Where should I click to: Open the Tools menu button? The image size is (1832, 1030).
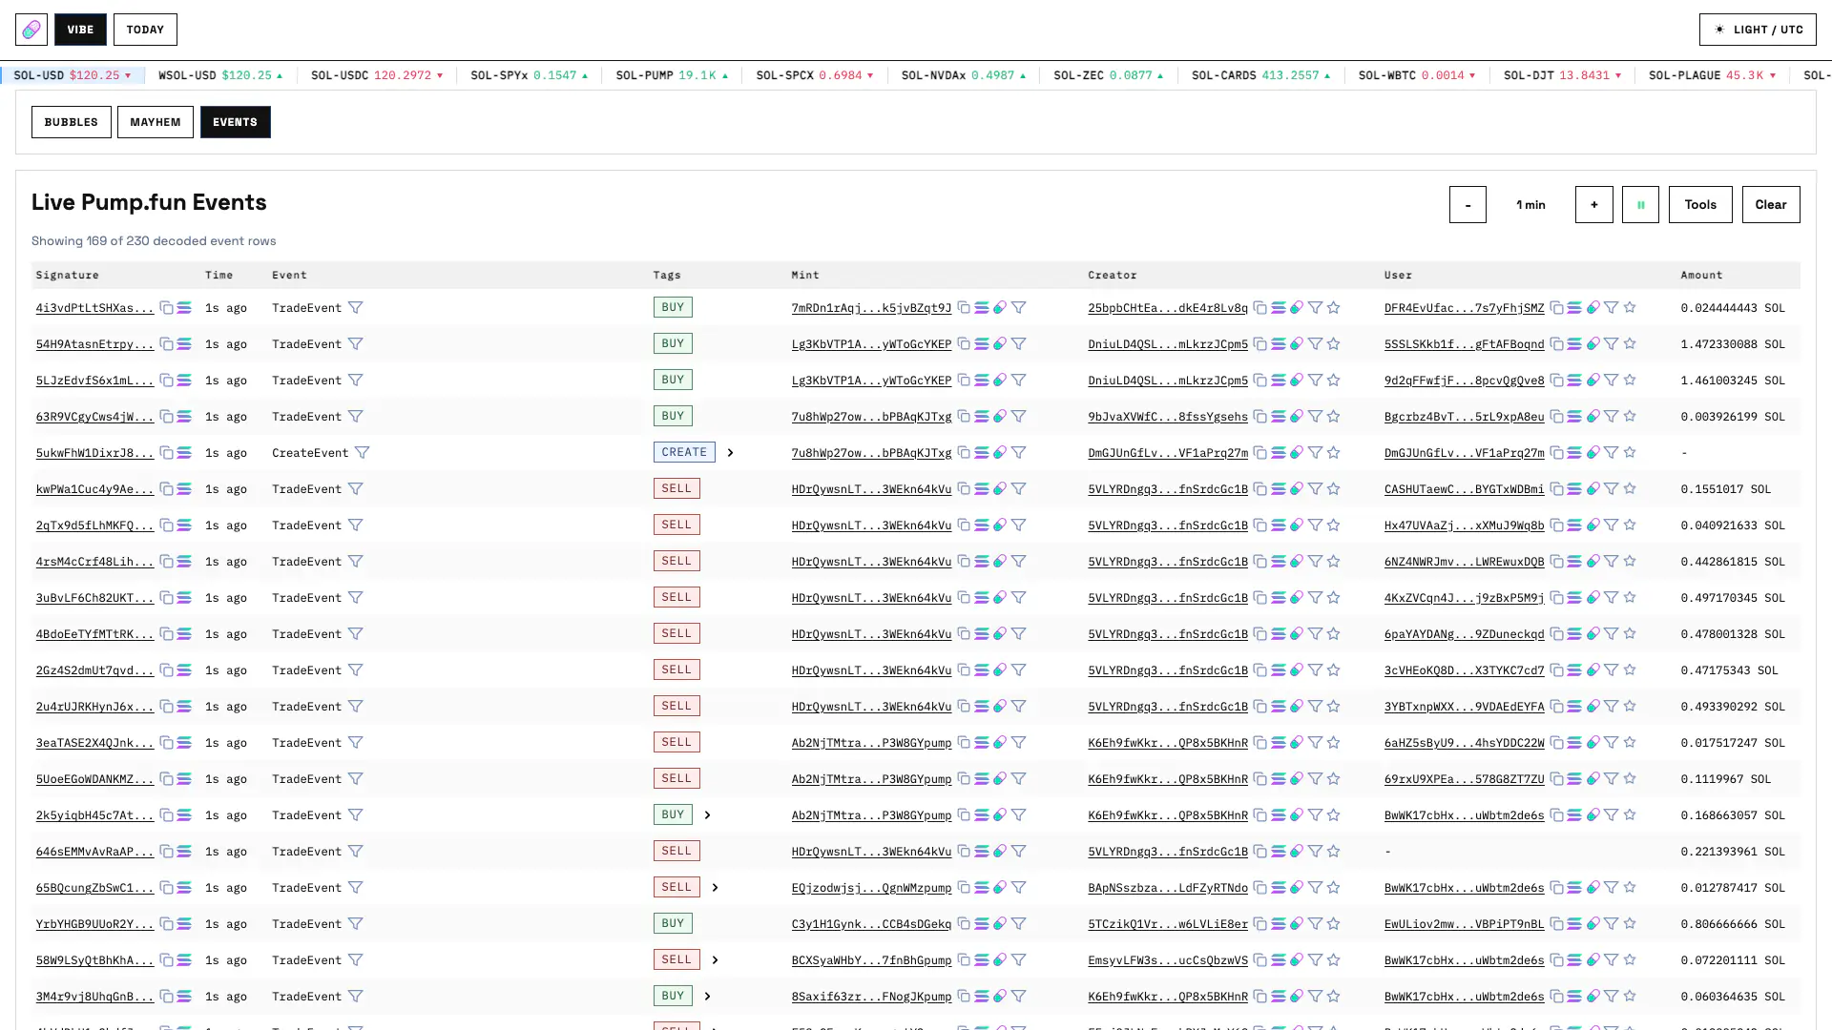coord(1700,205)
